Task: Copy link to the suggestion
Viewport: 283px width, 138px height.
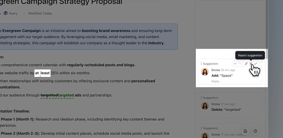Action: pos(246,64)
